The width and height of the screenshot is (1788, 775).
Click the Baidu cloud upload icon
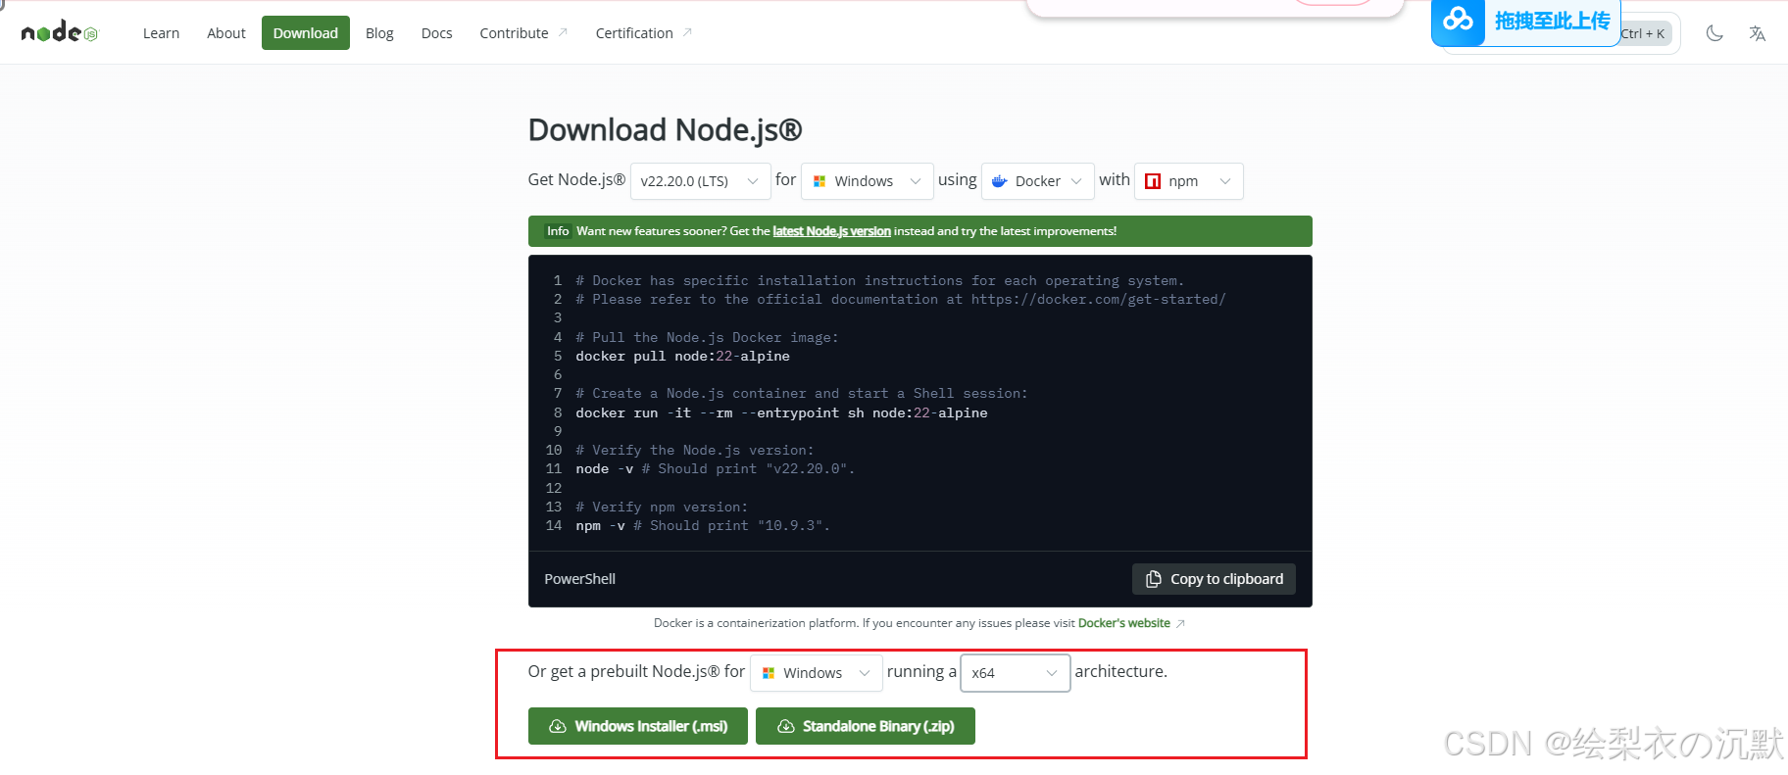point(1458,20)
